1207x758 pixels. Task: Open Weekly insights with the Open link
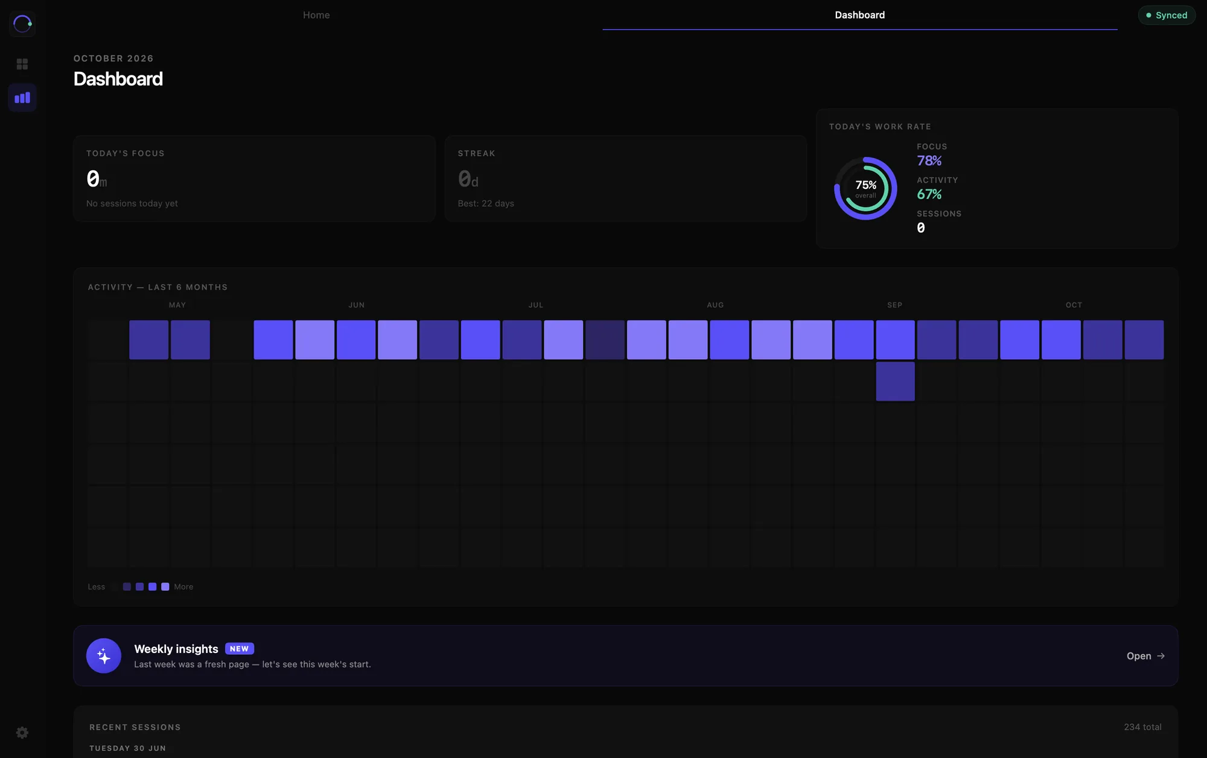pos(1145,656)
